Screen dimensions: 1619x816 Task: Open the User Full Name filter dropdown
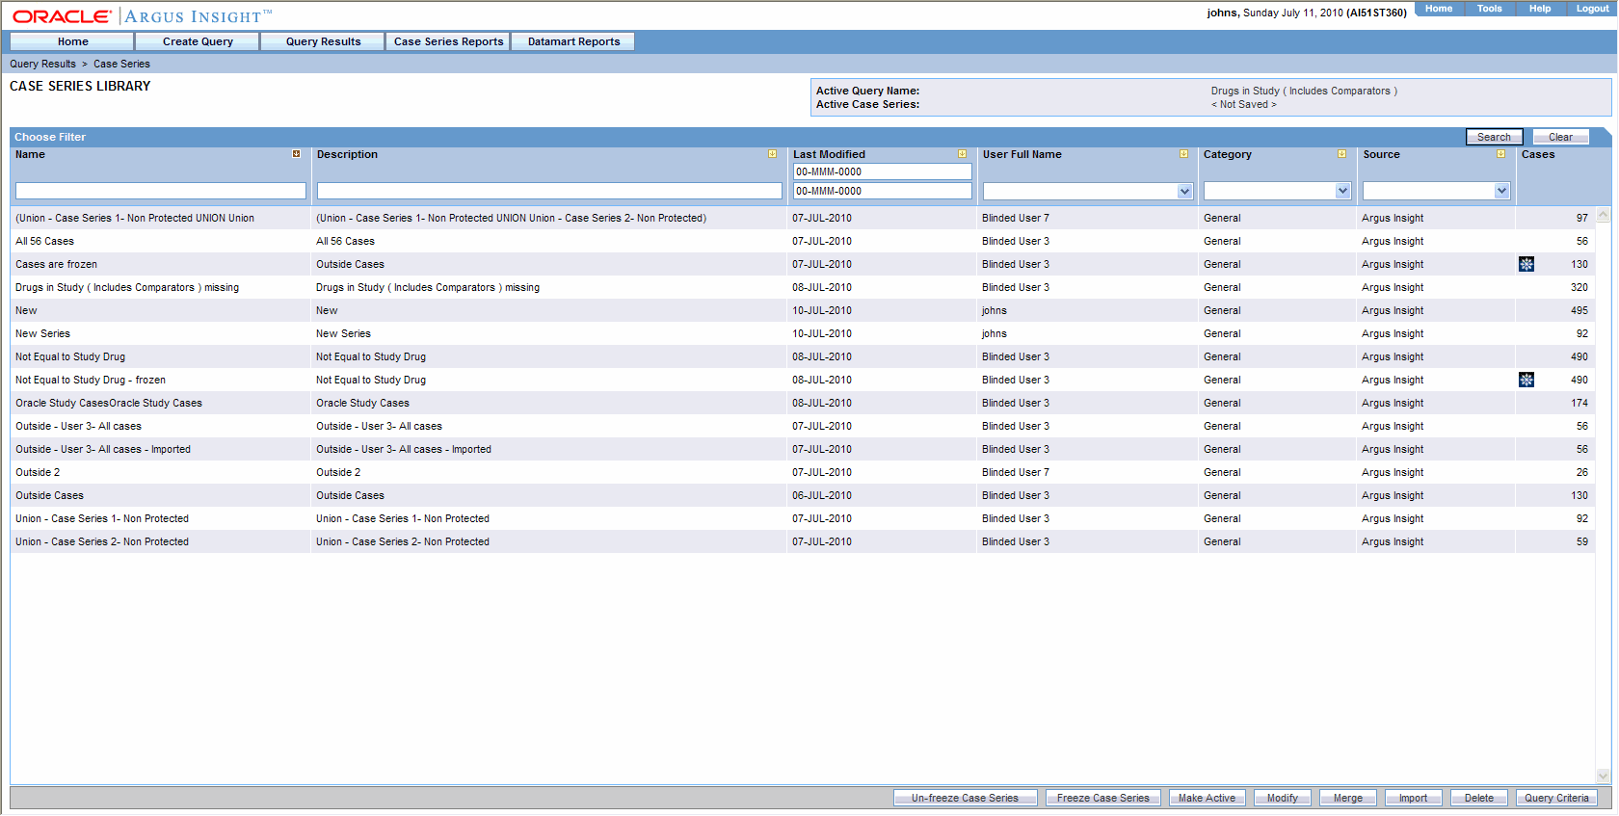1185,192
